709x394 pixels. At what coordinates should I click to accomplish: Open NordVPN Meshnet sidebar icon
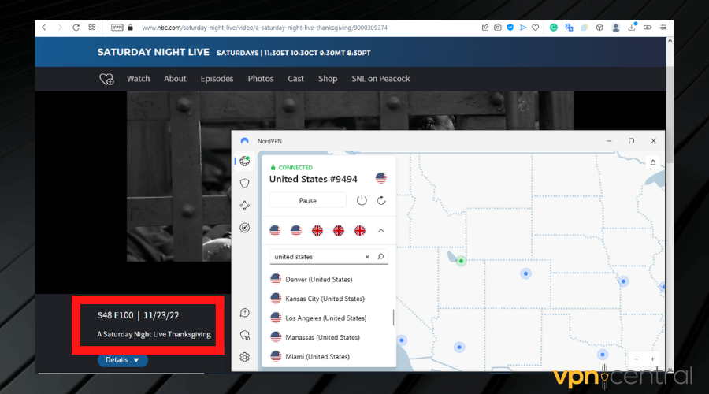[x=245, y=206]
